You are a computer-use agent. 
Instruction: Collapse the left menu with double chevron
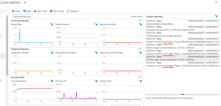(x=6, y=11)
